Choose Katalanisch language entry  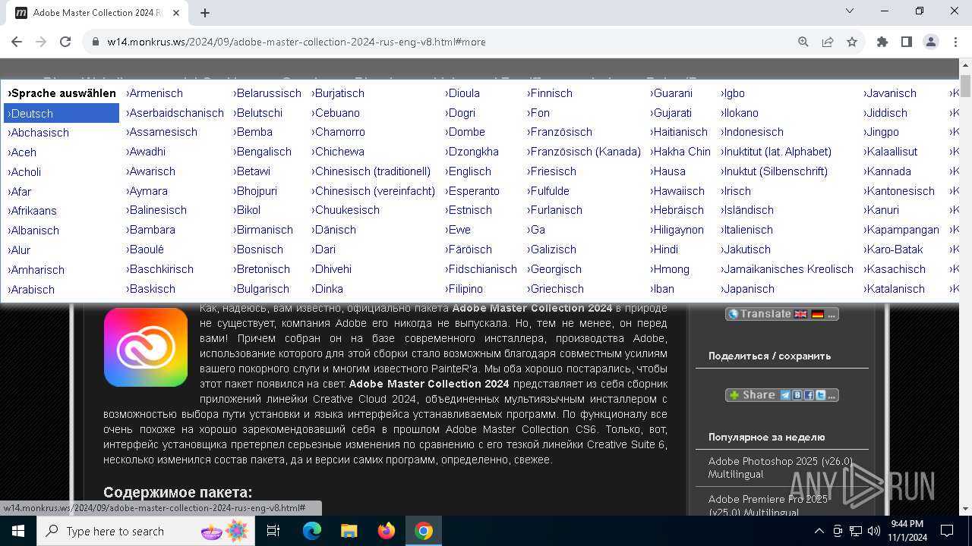tap(894, 289)
